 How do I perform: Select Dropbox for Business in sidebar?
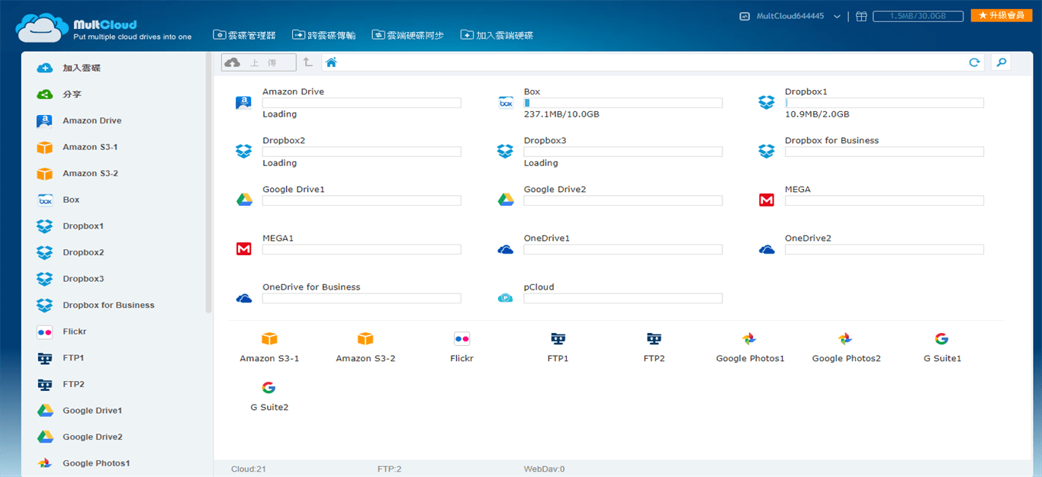click(x=108, y=305)
